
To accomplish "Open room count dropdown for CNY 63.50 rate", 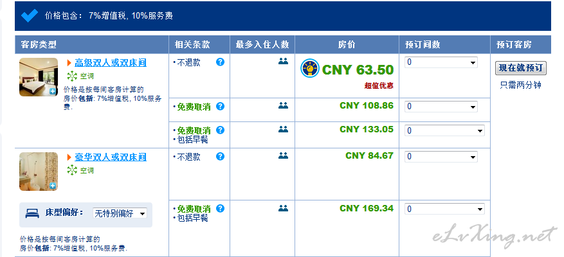I will coord(441,62).
